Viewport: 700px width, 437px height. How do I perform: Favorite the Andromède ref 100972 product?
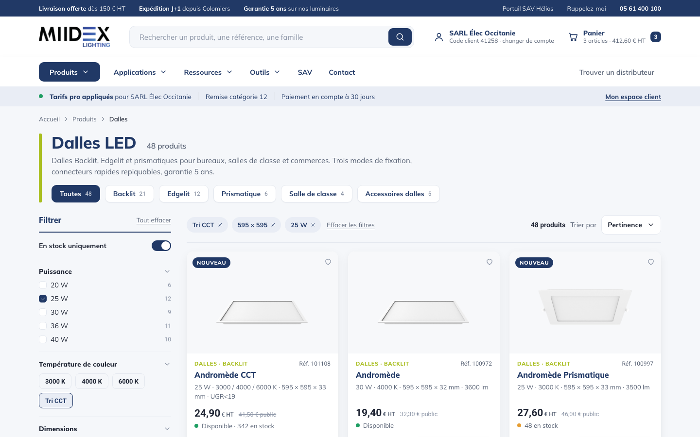[490, 262]
